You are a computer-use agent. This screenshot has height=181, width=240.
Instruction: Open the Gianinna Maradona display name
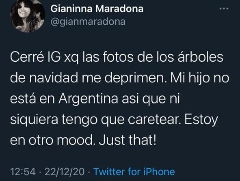point(97,9)
